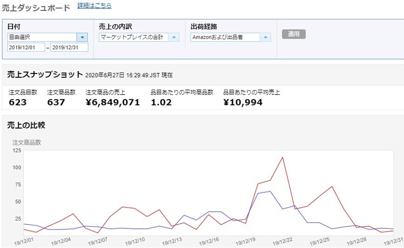The width and height of the screenshot is (404, 248).
Task: Click the 品目あたりの平均売上 label
Action: pos(252,92)
